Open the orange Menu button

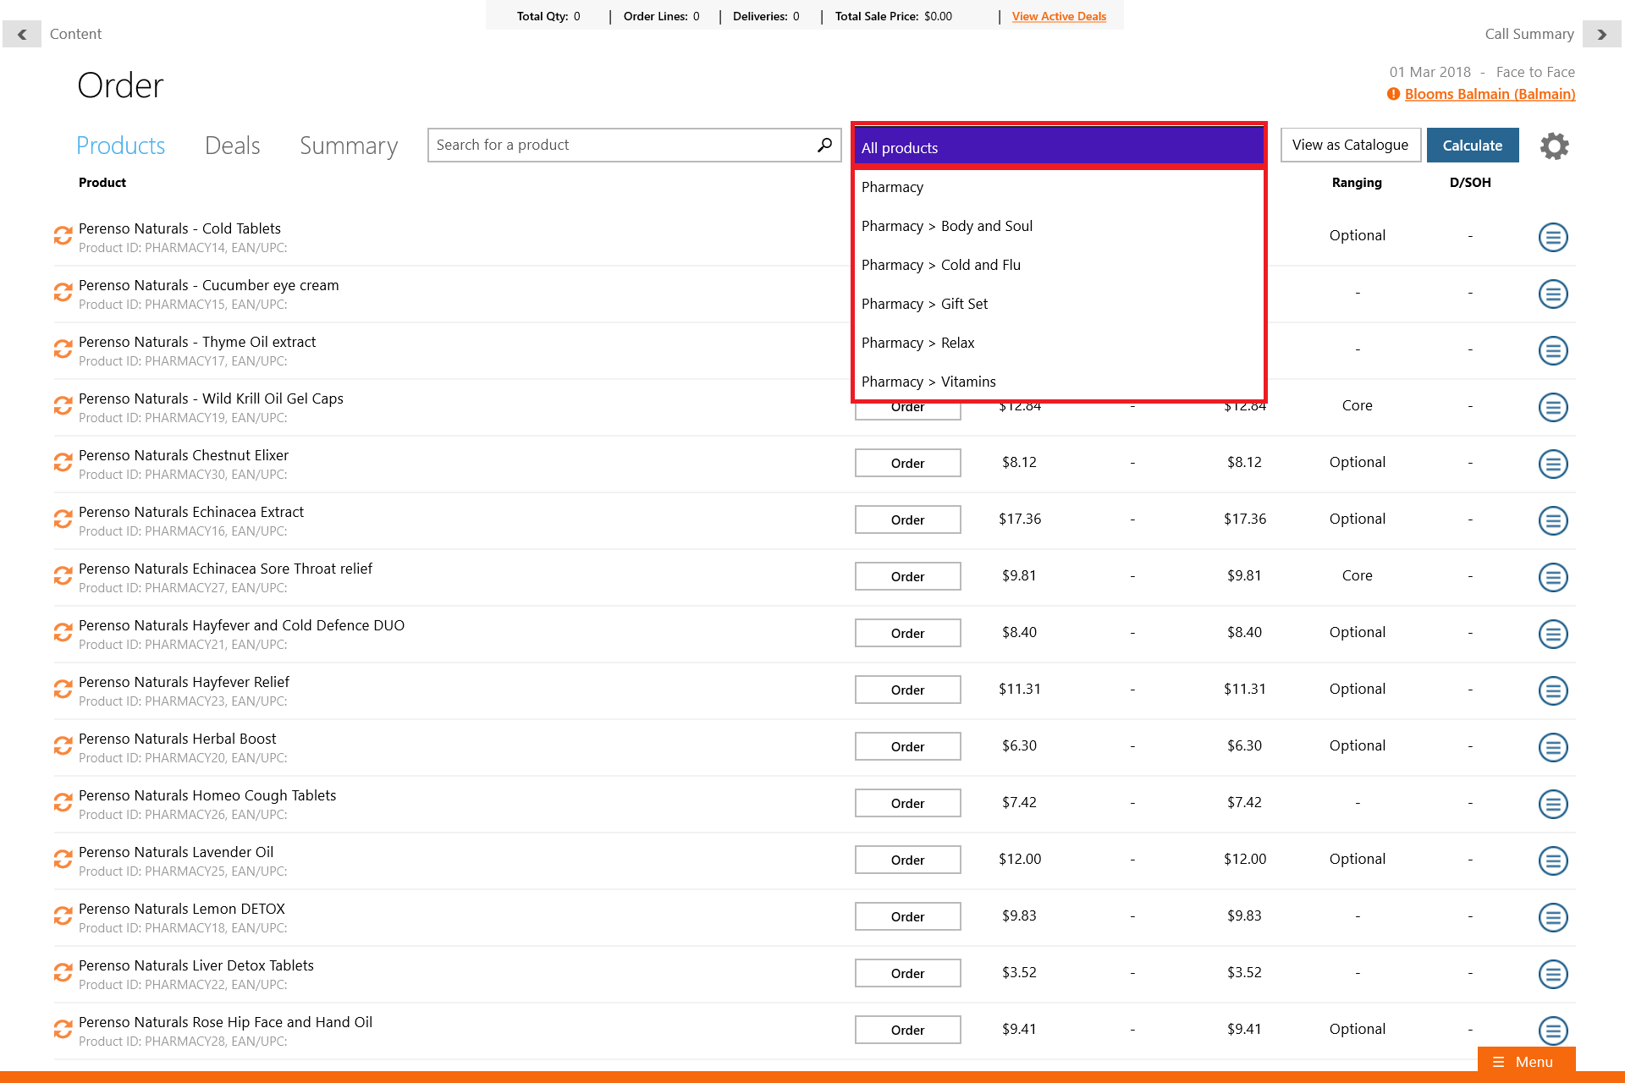(x=1525, y=1062)
